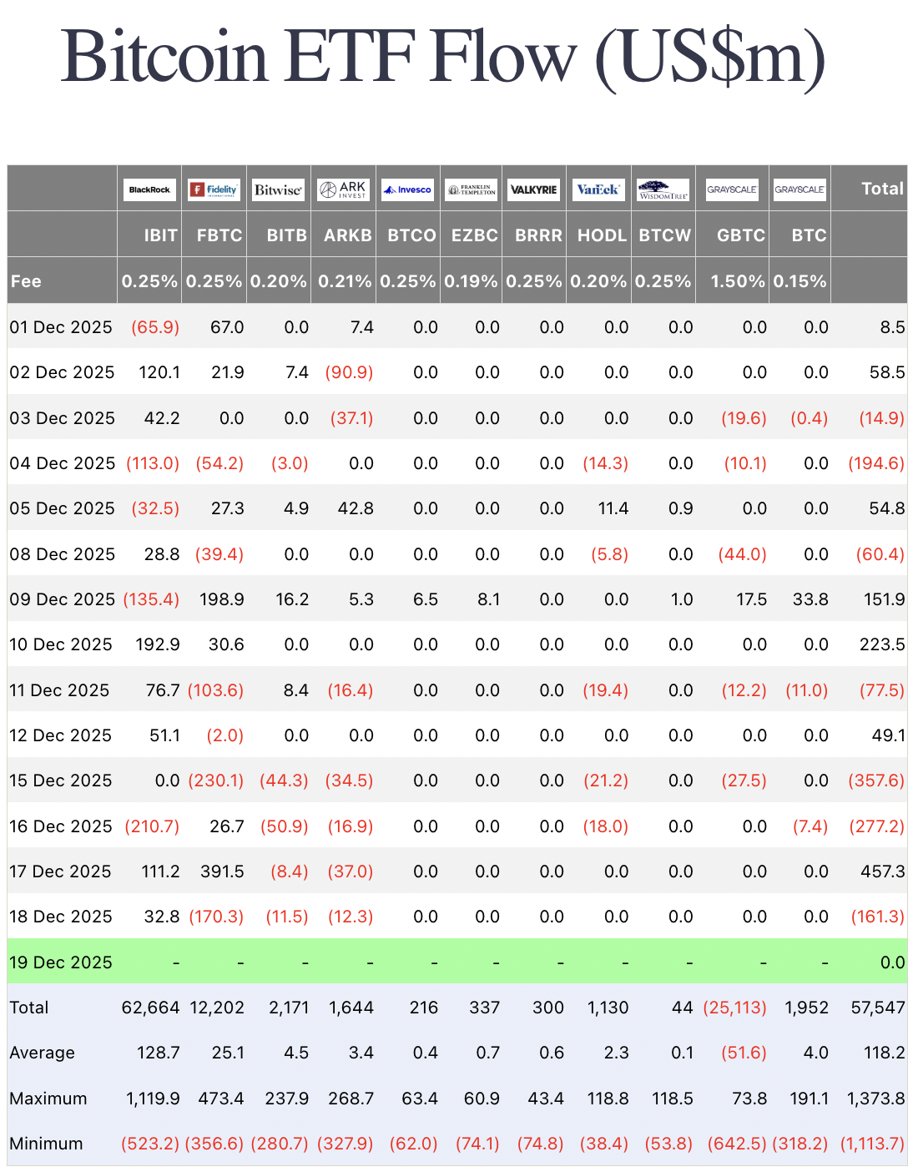Click the Minimum row label
This screenshot has height=1172, width=913.
[46, 1144]
